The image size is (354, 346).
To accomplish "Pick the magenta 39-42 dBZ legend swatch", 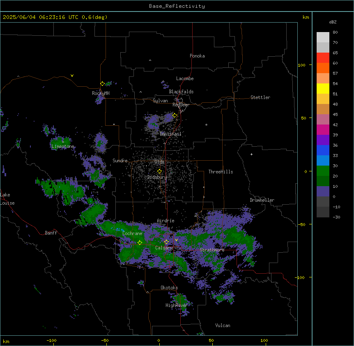I will pos(323,130).
